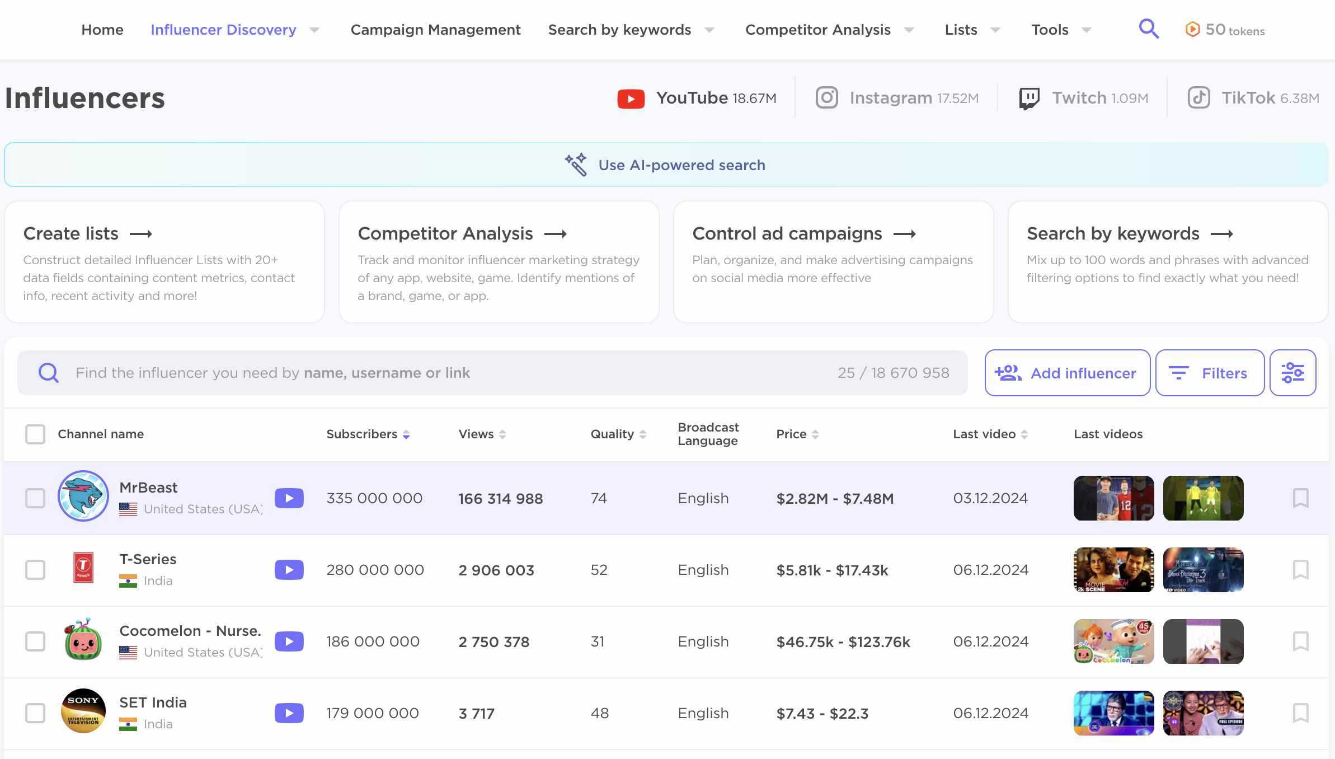The image size is (1335, 759).
Task: Open MrBeast YouTube play icon
Action: point(289,498)
